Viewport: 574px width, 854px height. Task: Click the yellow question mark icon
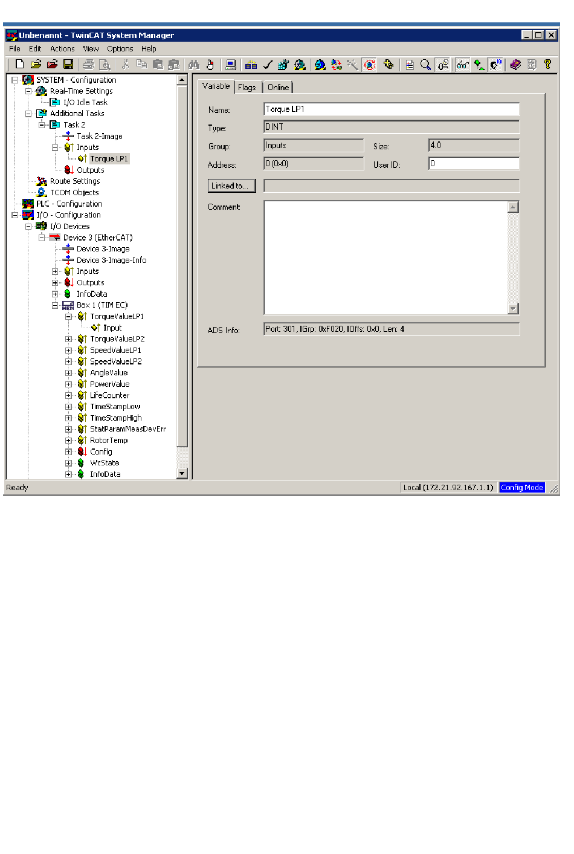[x=547, y=64]
